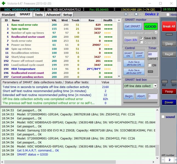
Task: Click the Device 2 label
Action: tap(152, 14)
